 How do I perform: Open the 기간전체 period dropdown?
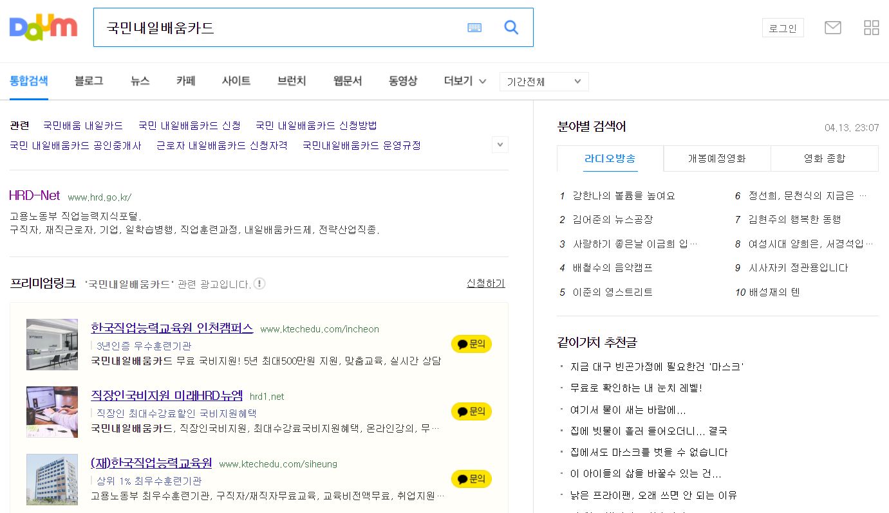[x=544, y=82]
